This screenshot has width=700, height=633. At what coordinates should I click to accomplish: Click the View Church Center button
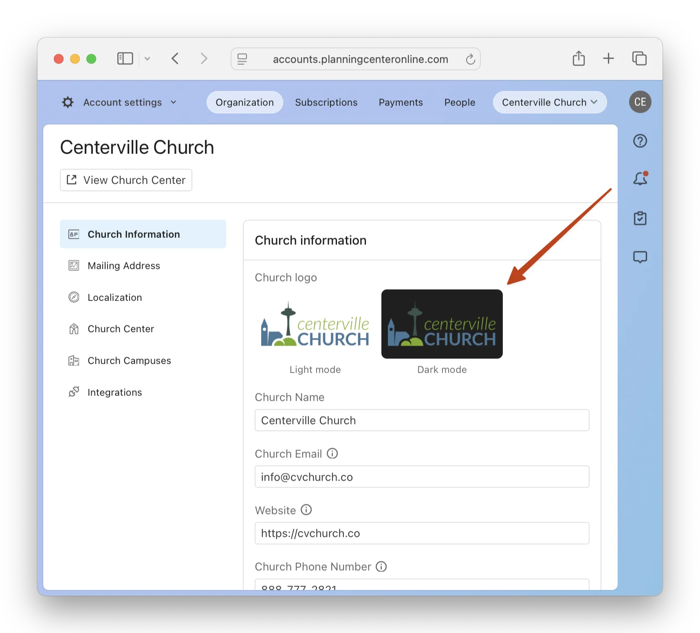125,180
